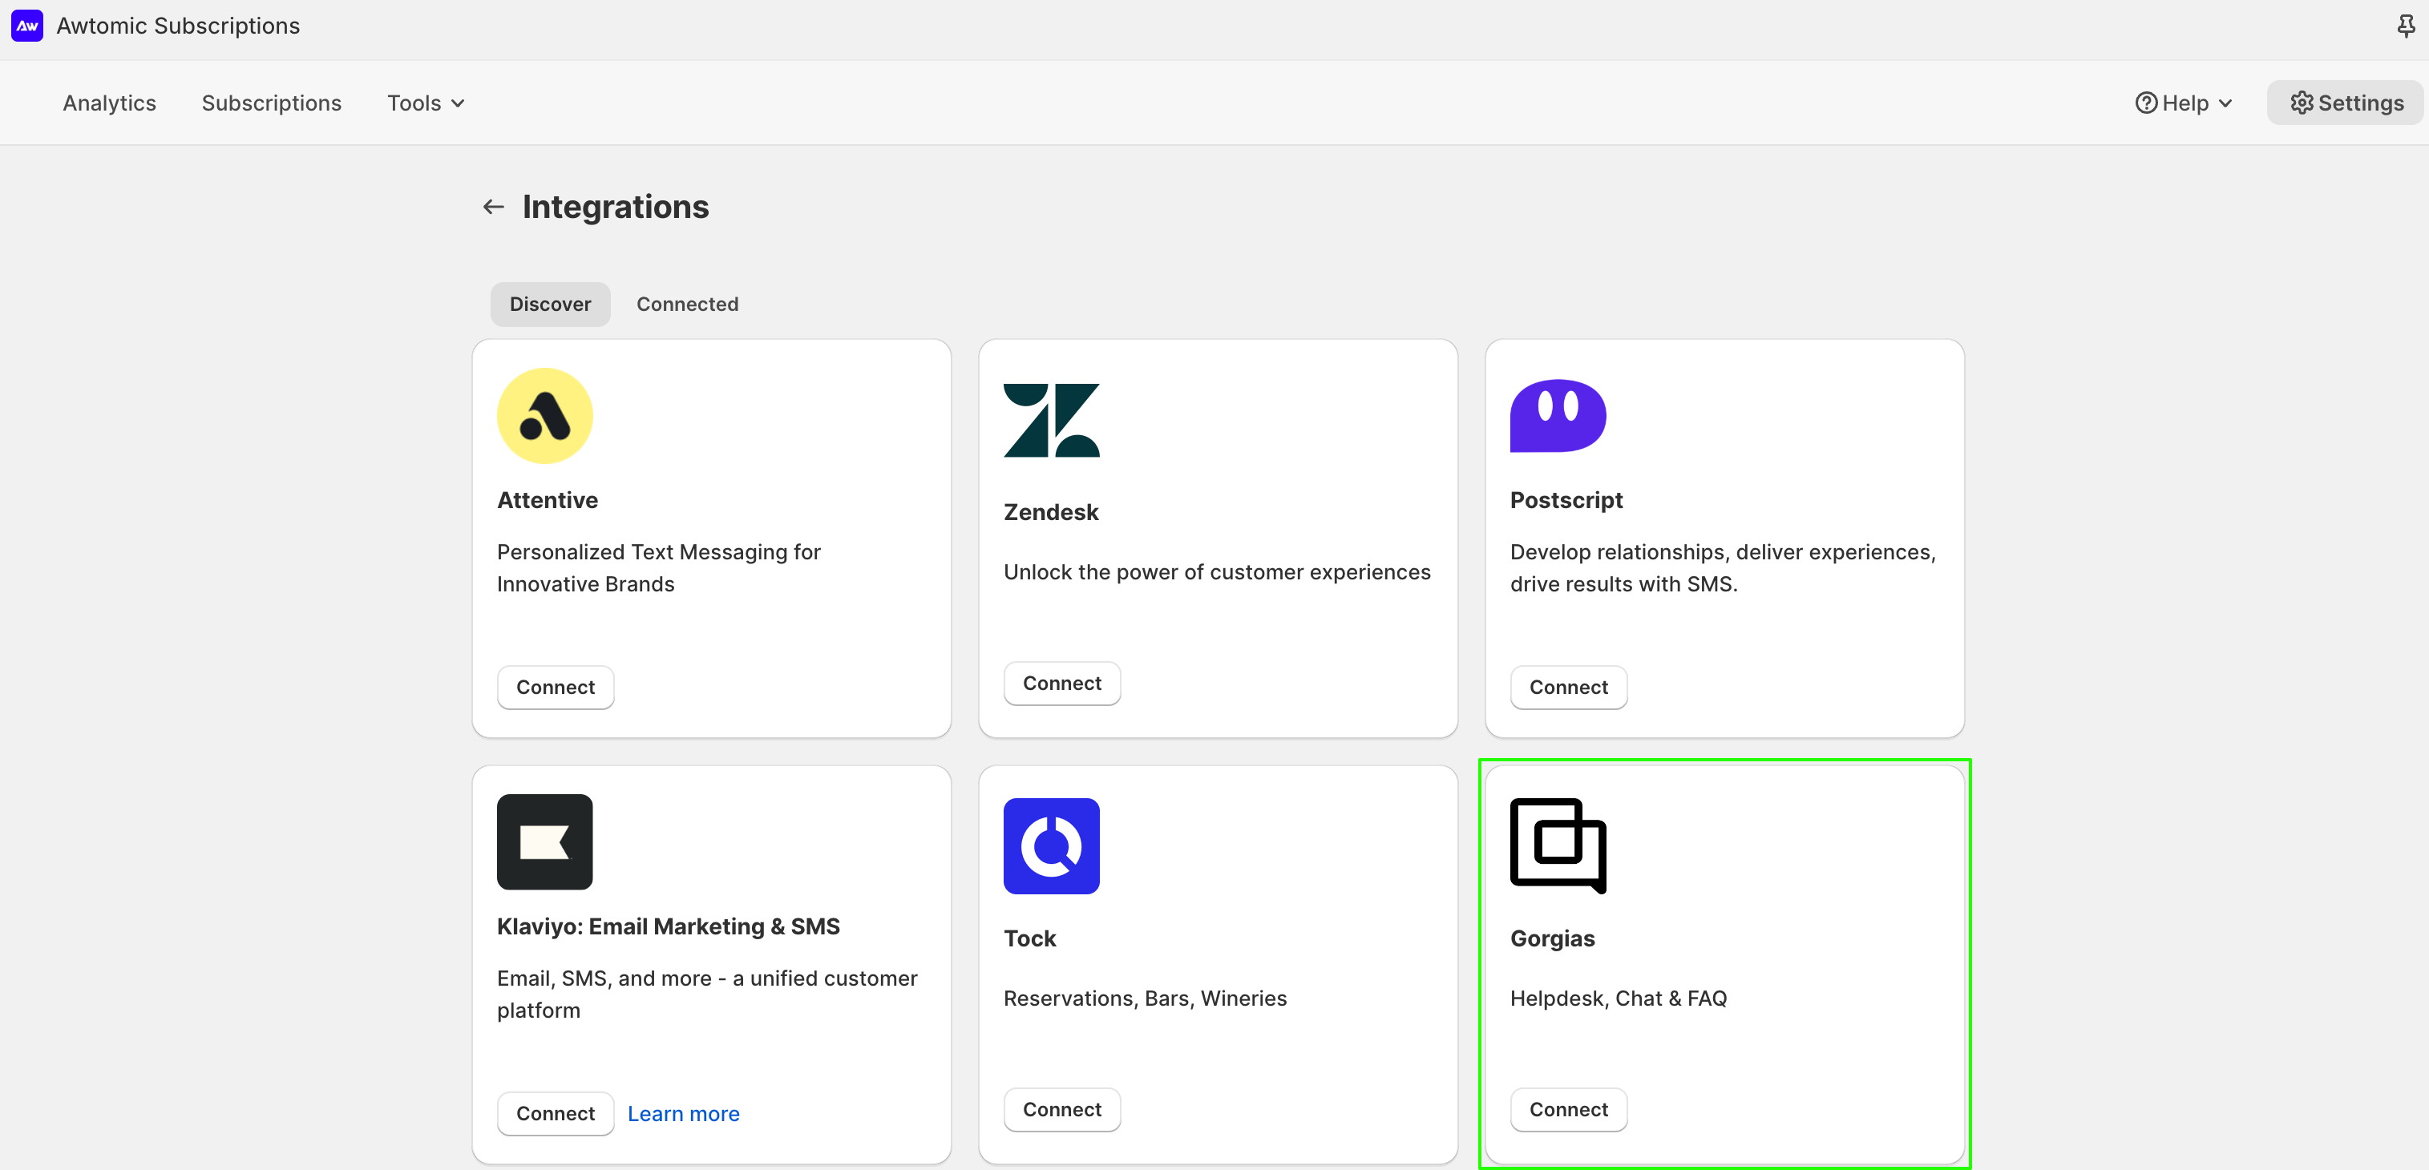Open Settings
This screenshot has width=2429, height=1170.
click(2345, 103)
